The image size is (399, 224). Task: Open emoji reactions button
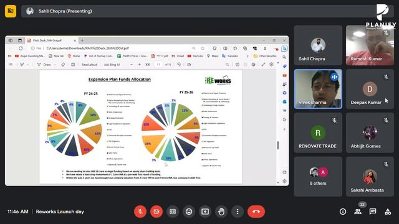click(189, 212)
